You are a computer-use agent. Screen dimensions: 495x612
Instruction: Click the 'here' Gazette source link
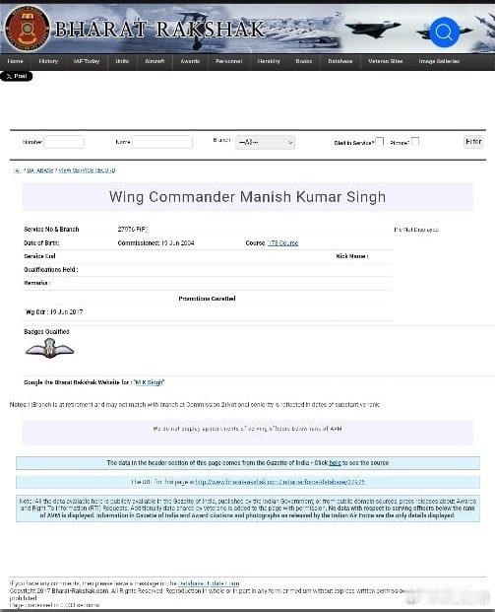click(336, 463)
